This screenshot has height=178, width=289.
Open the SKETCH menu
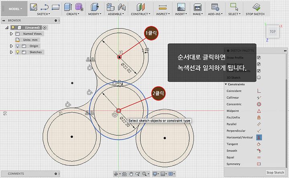coord(43,14)
